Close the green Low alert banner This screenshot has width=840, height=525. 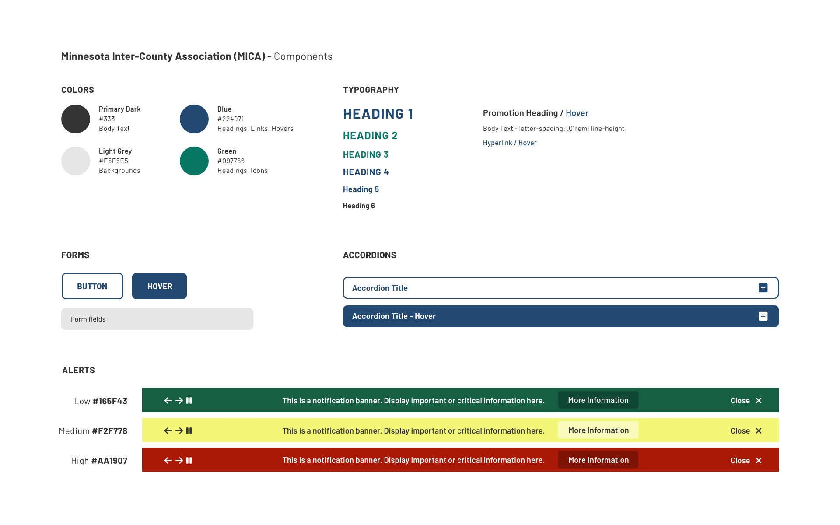click(746, 401)
